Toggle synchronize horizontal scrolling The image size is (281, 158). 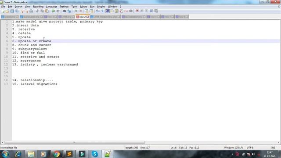click(91, 11)
